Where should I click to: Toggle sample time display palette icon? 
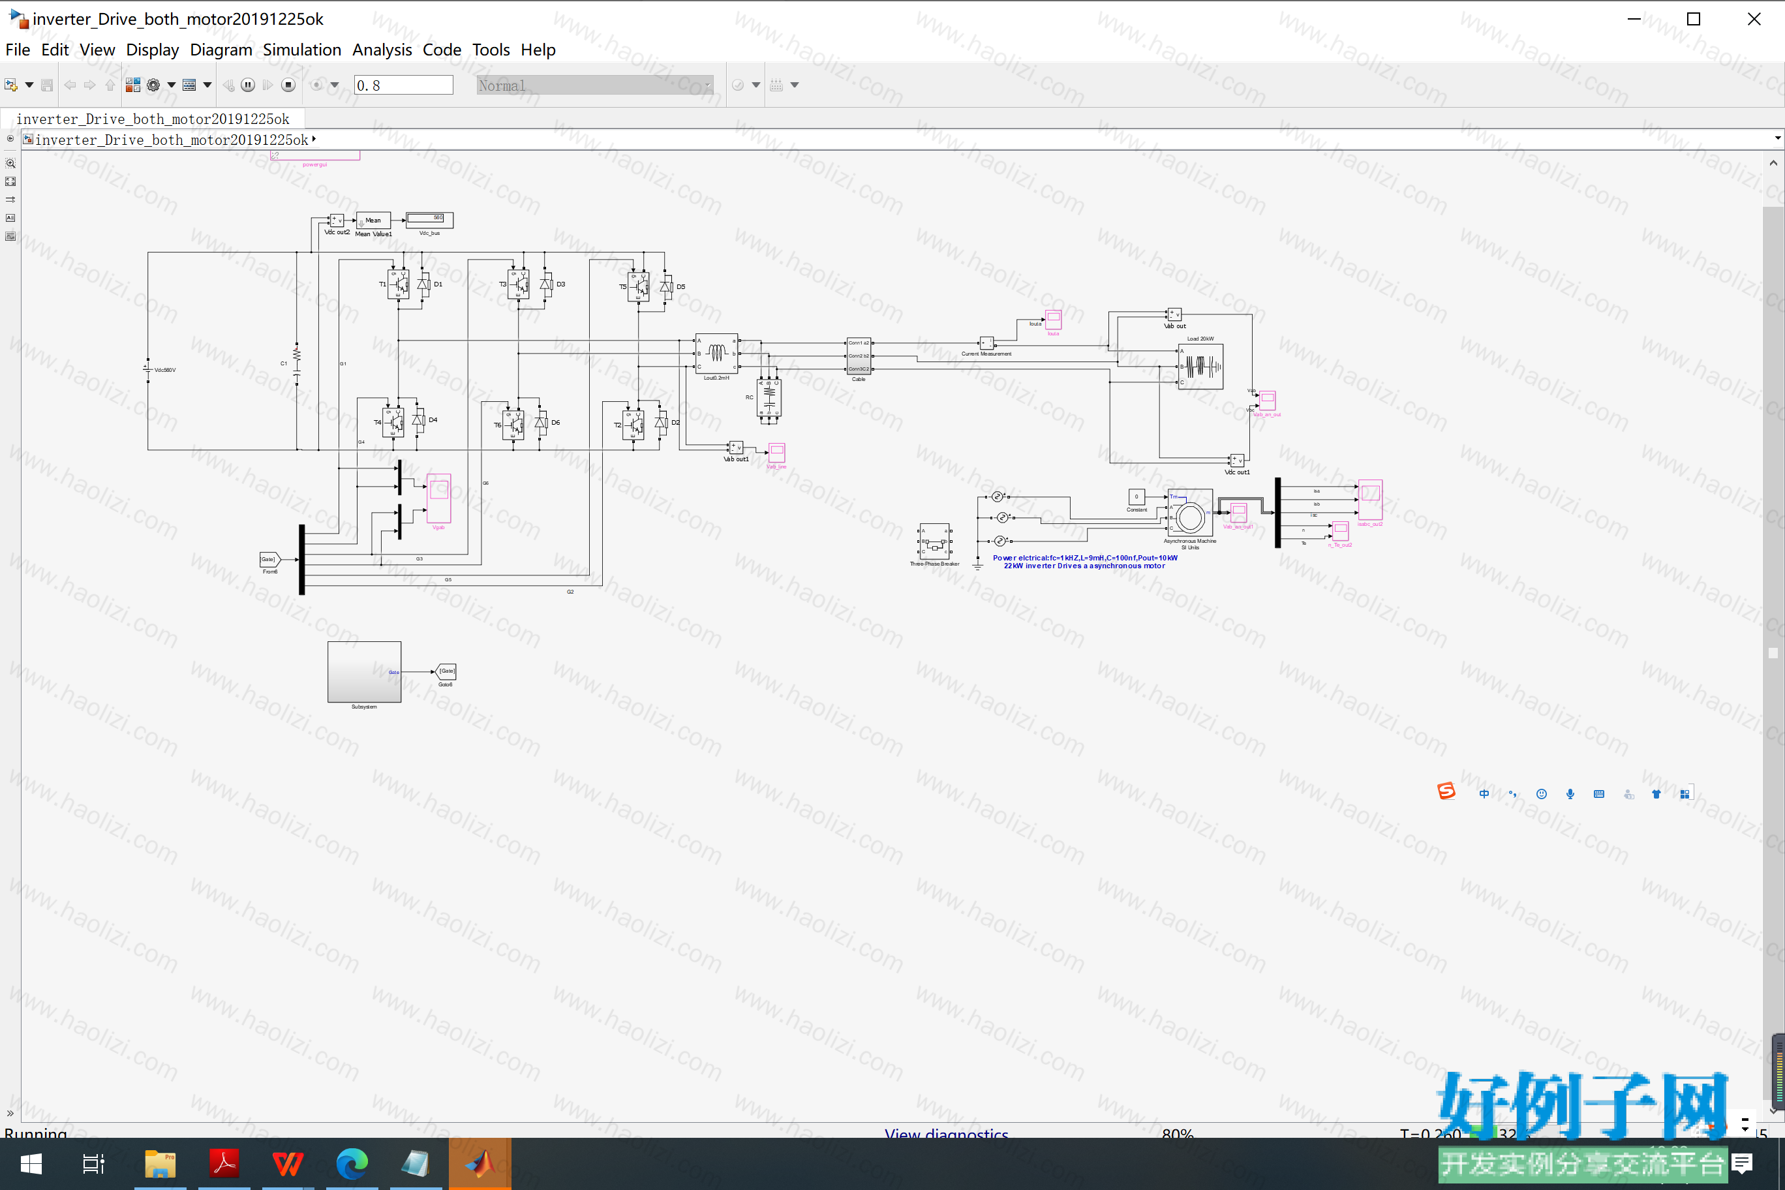(10, 200)
